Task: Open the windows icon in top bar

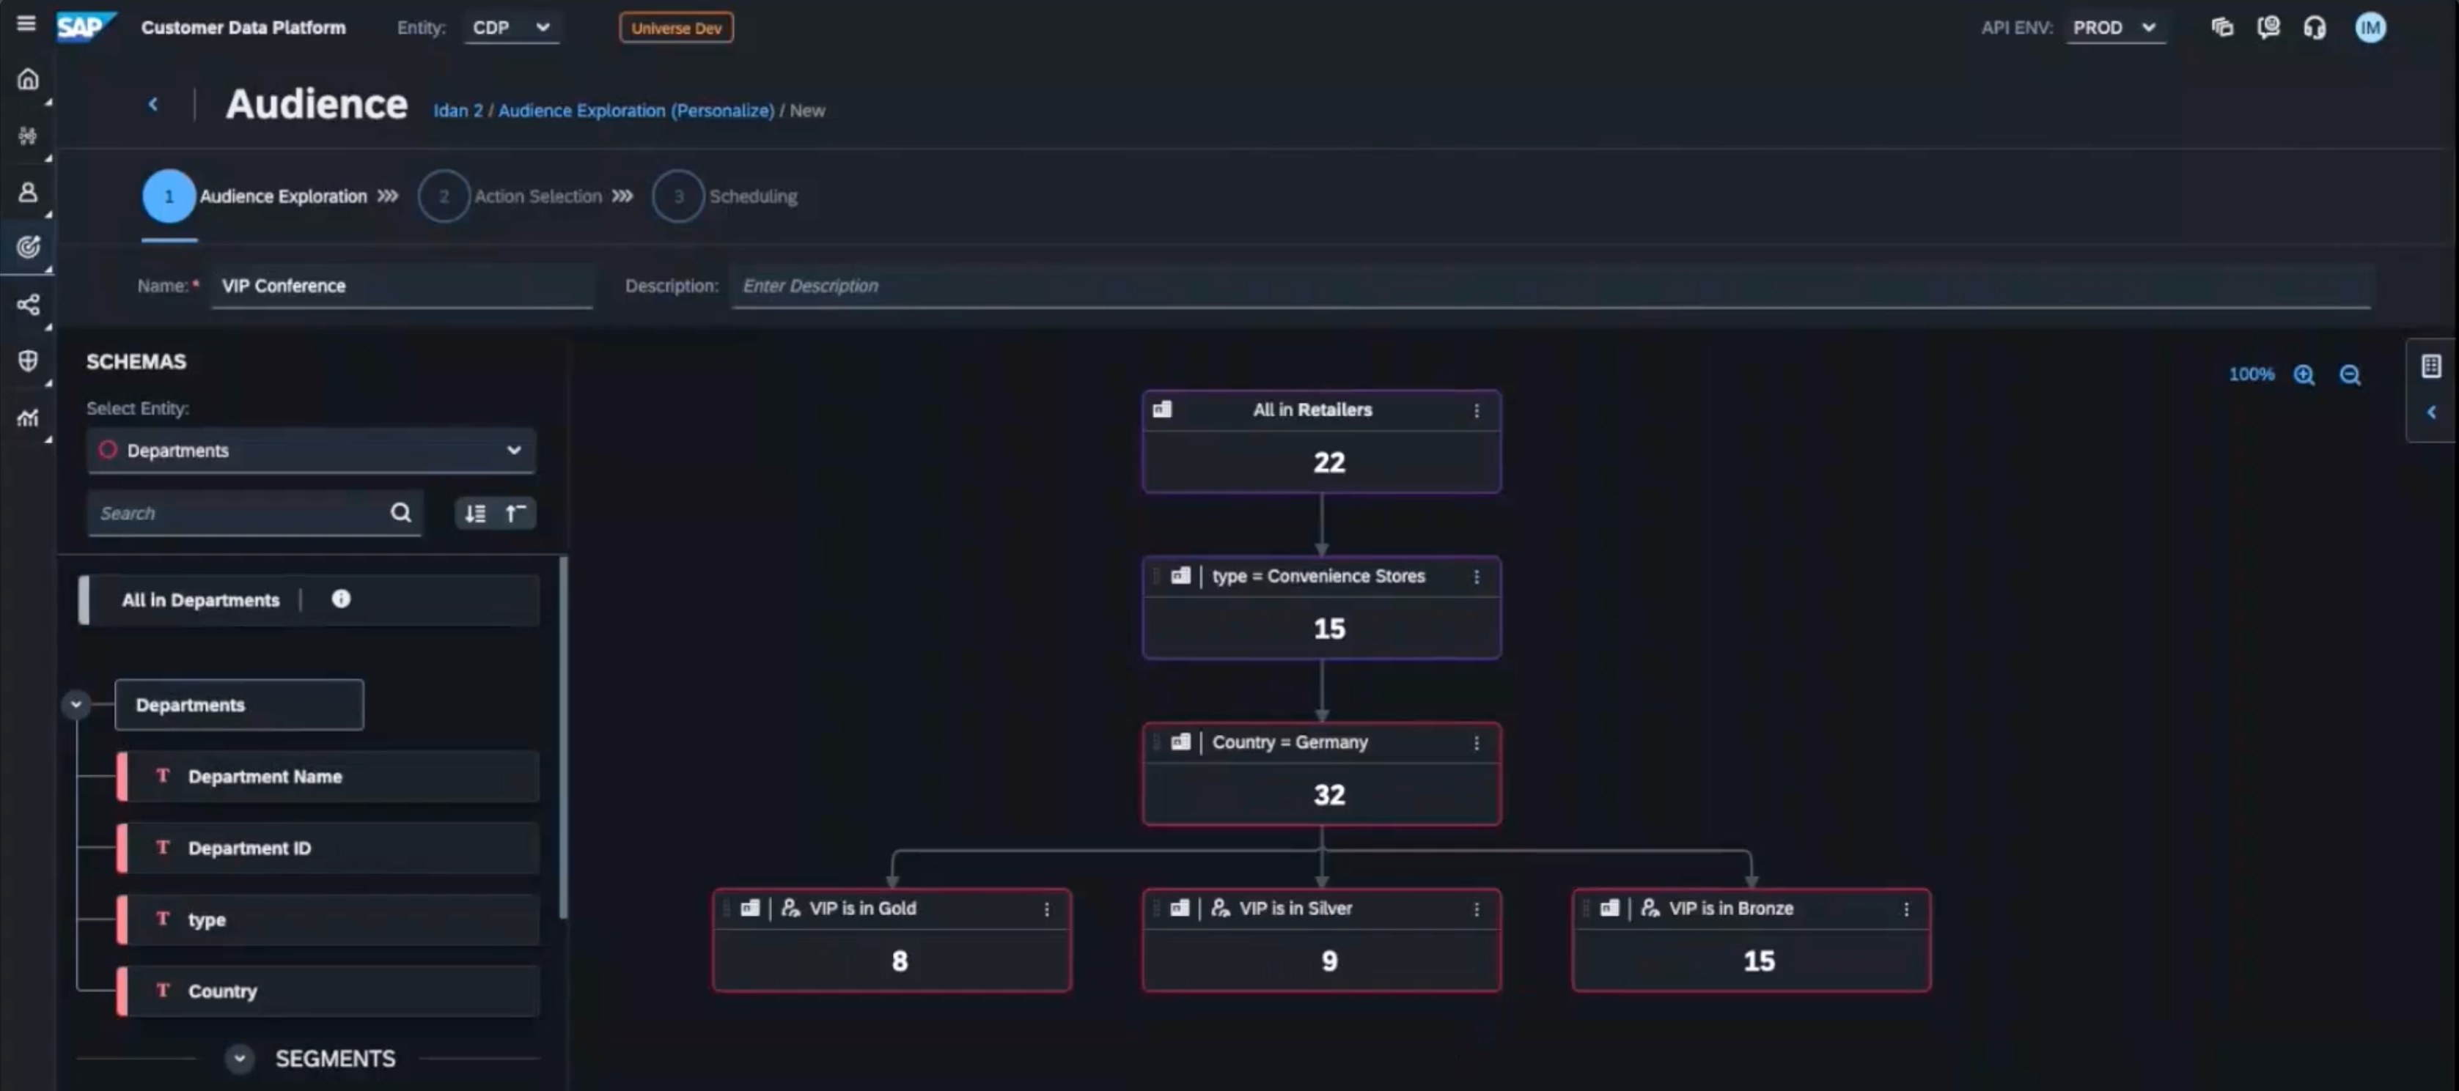Action: [2222, 28]
